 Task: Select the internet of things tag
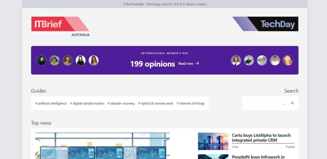point(191,103)
